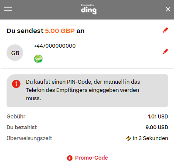Click the red info icon
This screenshot has height=167, width=174.
(16, 84)
